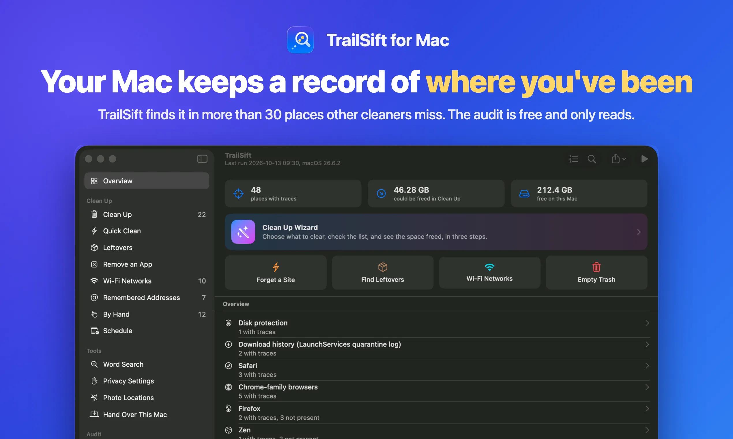Click the 46.28 GB could be freed card

click(436, 194)
